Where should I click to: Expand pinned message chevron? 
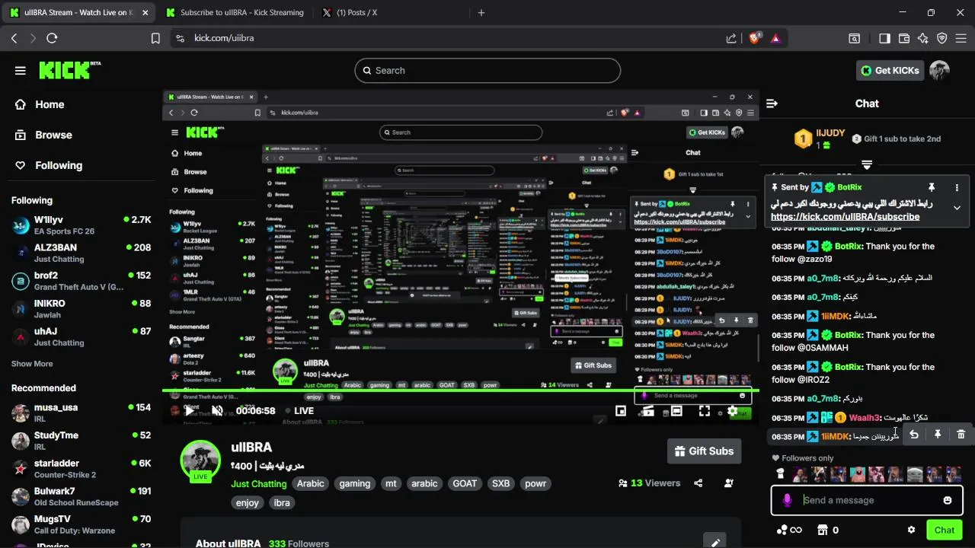957,208
